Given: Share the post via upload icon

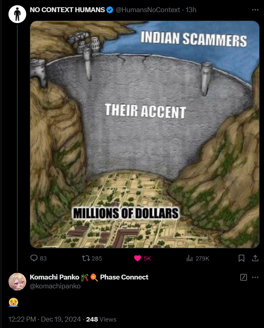Looking at the screenshot, I should (255, 258).
